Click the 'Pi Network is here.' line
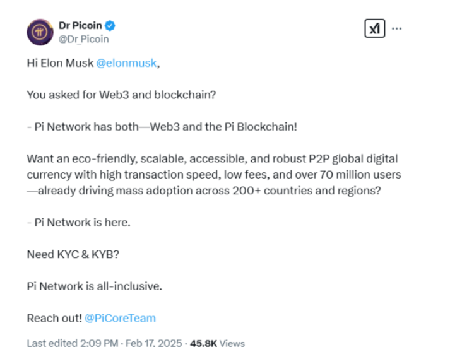This screenshot has height=347, width=474. [79, 223]
